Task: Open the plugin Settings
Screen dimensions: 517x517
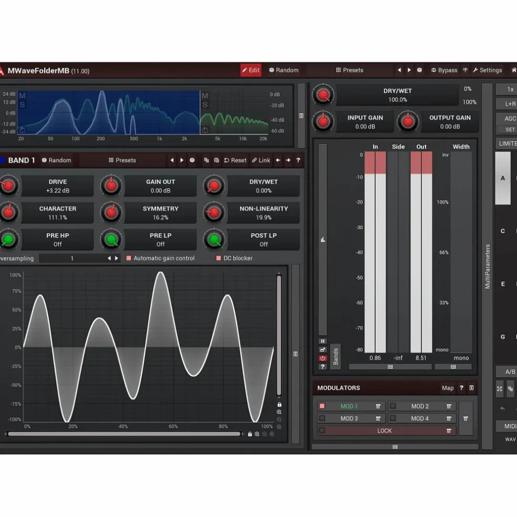Action: (488, 70)
